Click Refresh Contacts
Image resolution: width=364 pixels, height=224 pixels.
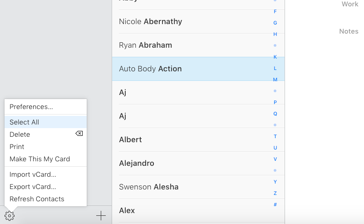[37, 199]
